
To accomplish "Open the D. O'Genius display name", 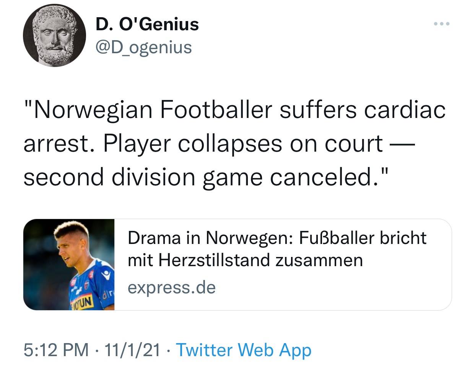I will pos(147,25).
